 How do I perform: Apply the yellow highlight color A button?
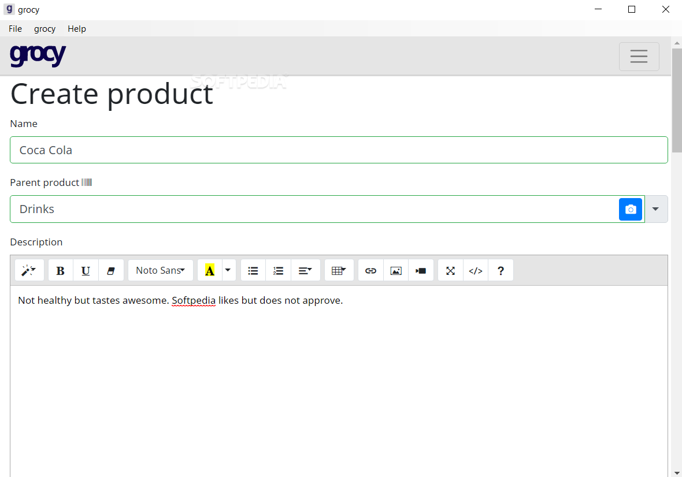(210, 270)
